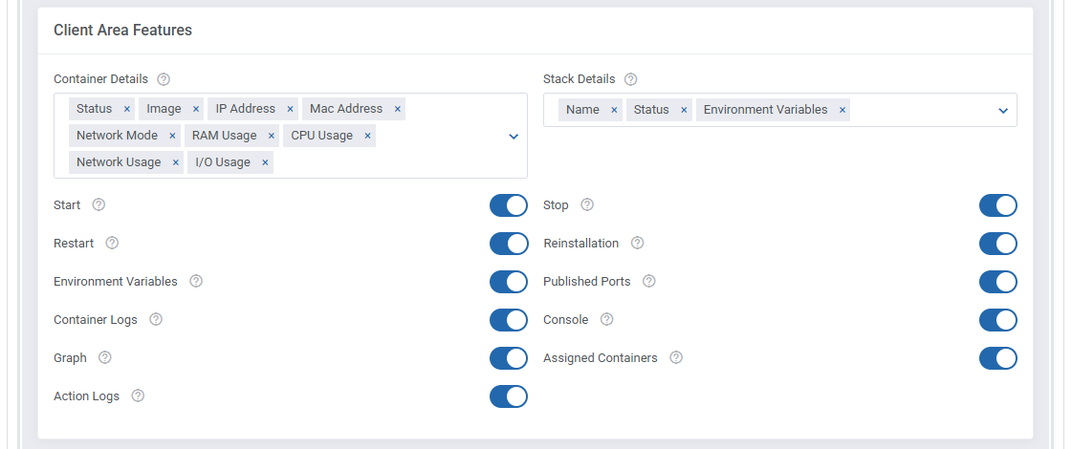This screenshot has height=449, width=1072.
Task: Click the Reinstallation label text
Action: (581, 244)
